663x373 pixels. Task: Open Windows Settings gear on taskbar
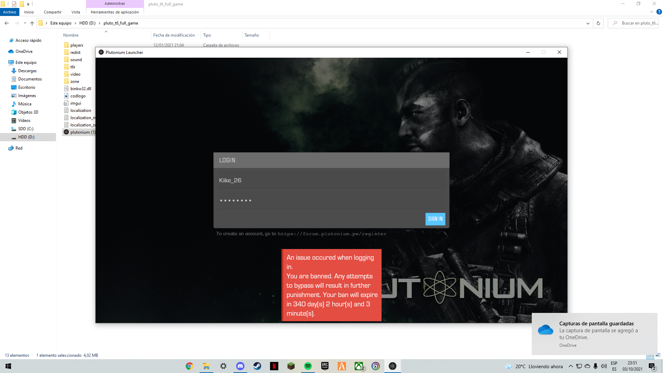pos(223,366)
